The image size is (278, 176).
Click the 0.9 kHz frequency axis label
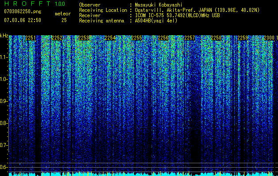[x=4, y=101]
